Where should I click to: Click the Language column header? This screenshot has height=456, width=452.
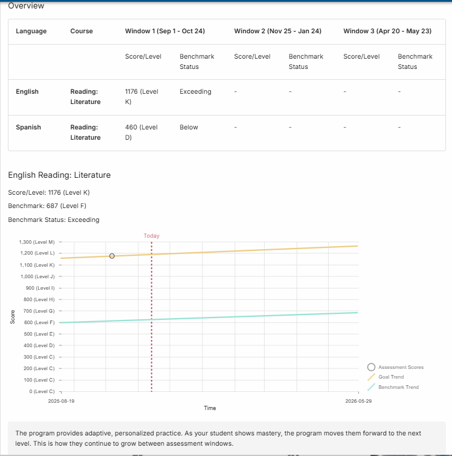tap(31, 31)
